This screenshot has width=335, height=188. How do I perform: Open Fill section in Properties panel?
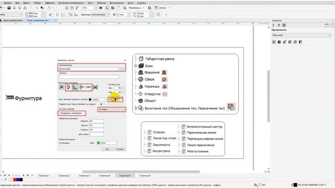pos(278,25)
